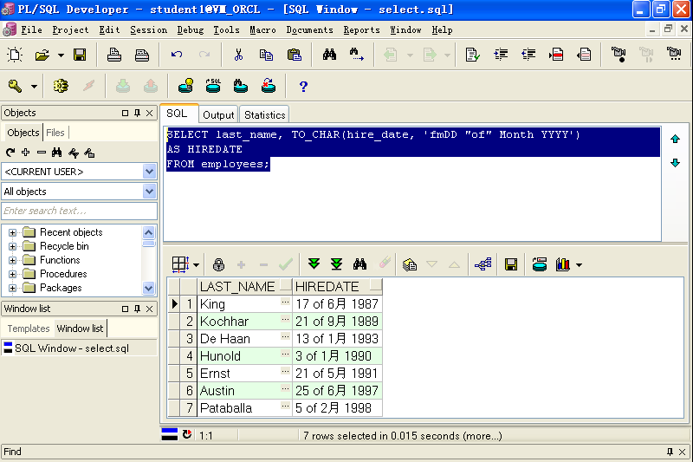Screen dimensions: 693x462
Task: Click the Undo arrow in toolbar
Action: 177,55
